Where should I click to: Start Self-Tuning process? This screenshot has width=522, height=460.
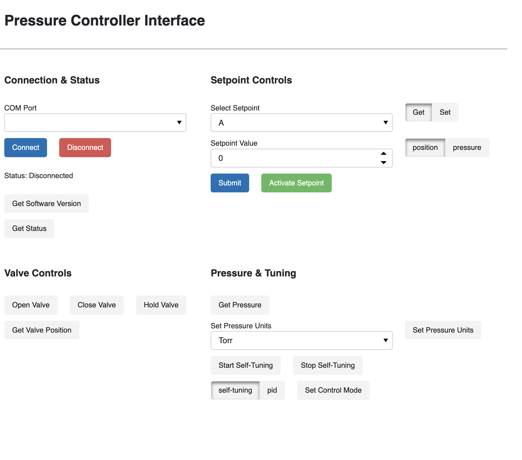pyautogui.click(x=246, y=365)
